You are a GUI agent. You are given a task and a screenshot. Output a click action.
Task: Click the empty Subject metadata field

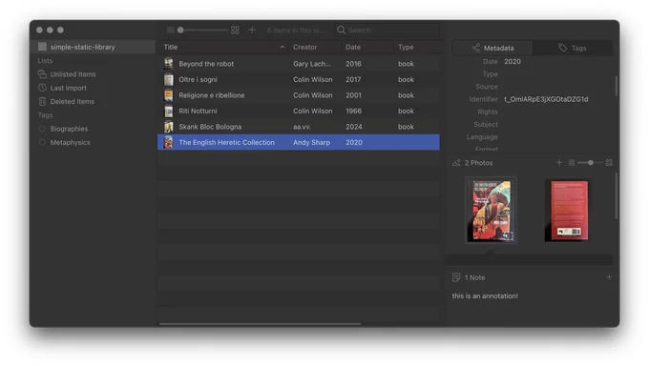click(556, 125)
